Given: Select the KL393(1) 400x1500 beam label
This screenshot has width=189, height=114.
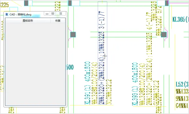Looking at the screenshot, I should (135, 84).
